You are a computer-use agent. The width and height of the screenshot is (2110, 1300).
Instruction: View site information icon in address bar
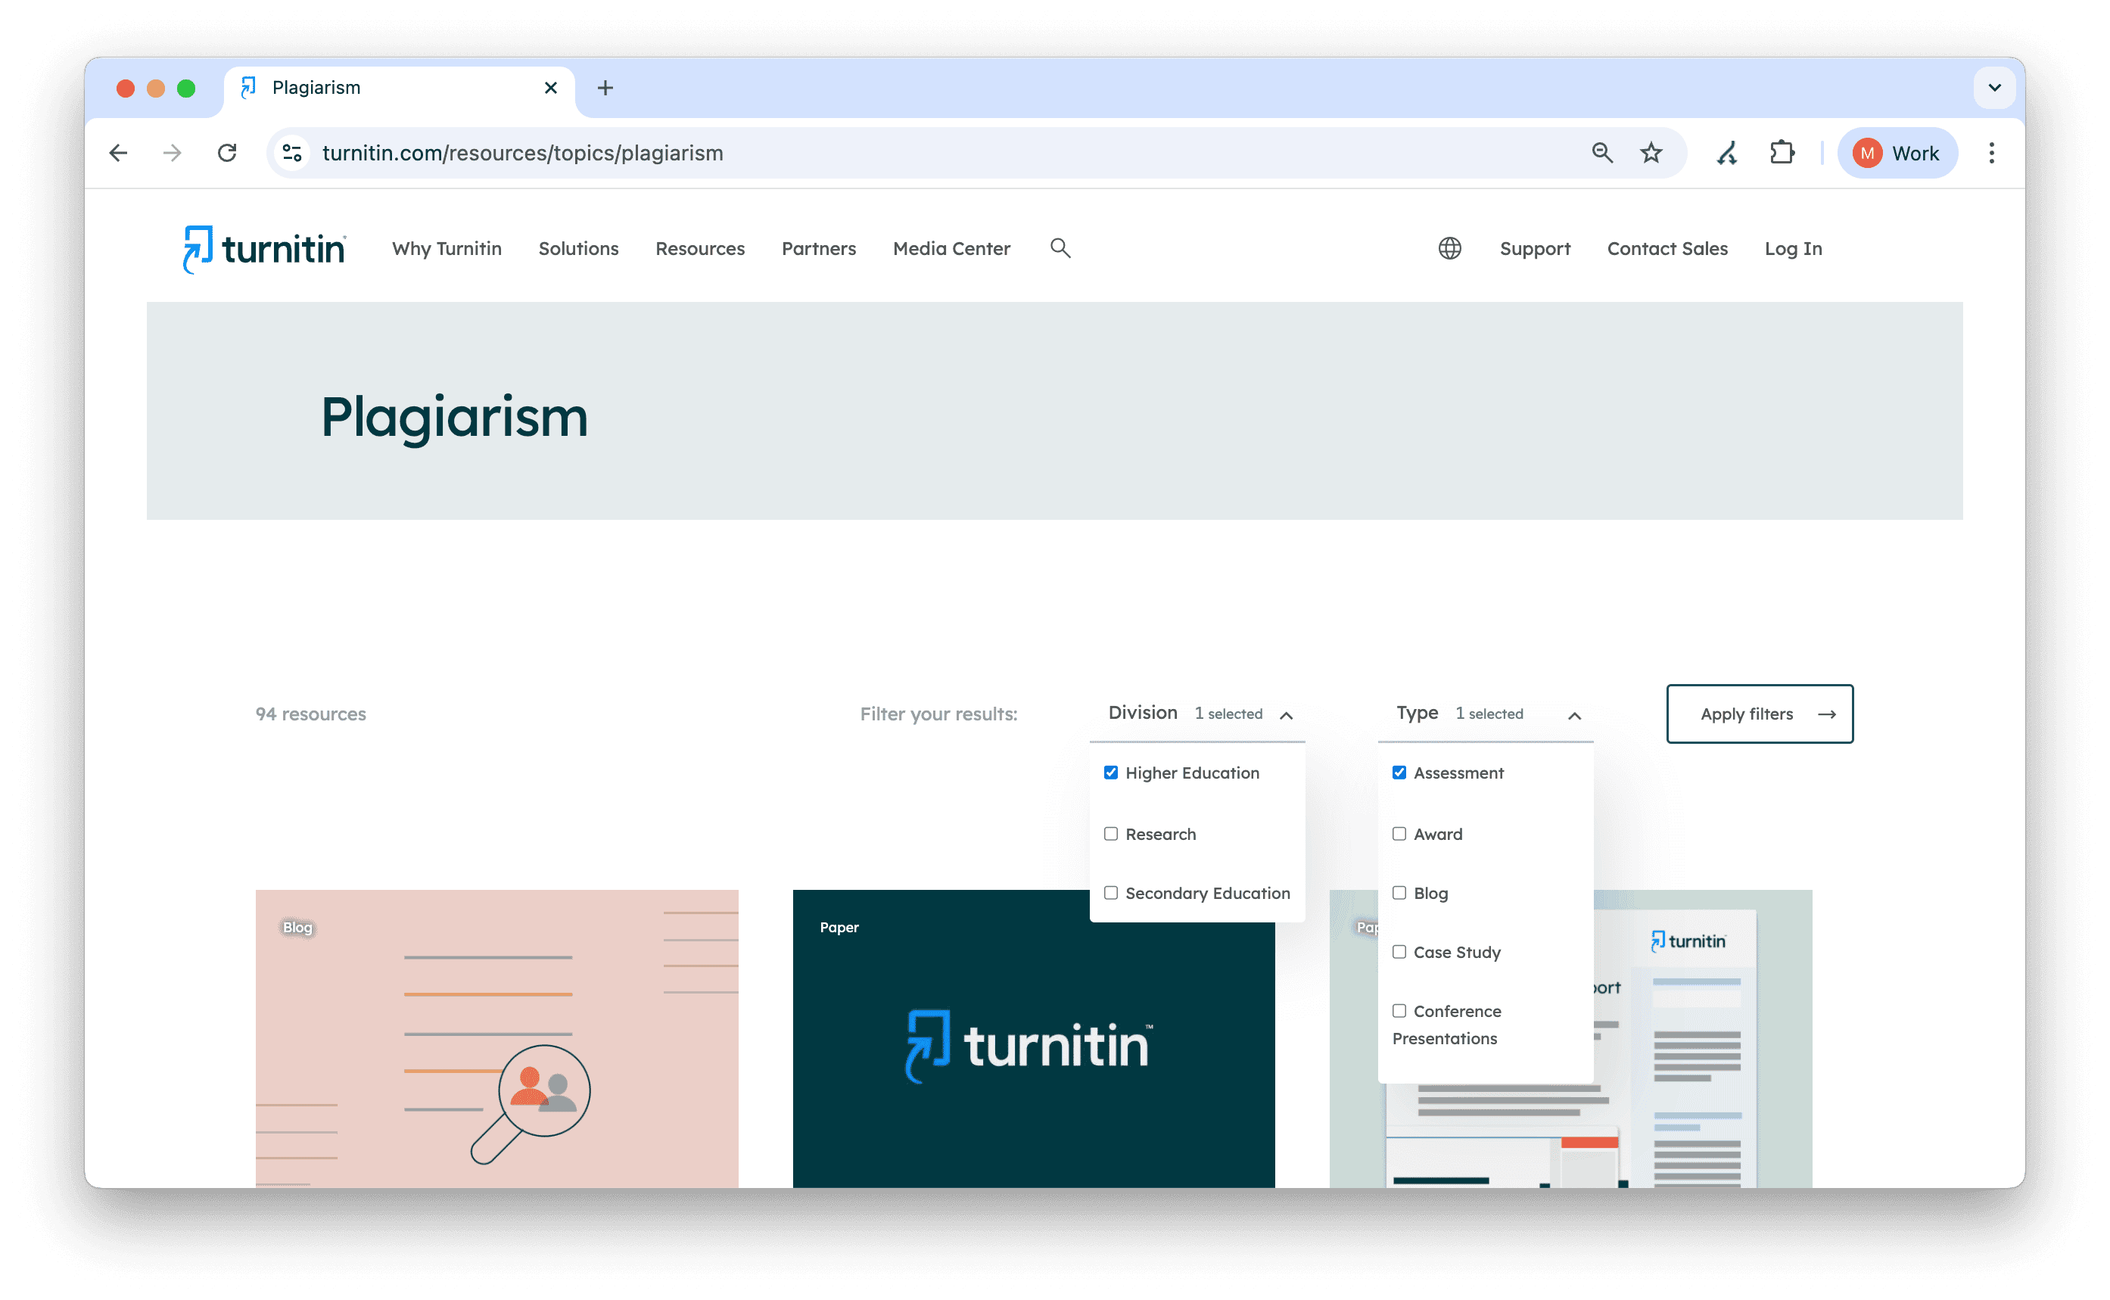point(292,153)
